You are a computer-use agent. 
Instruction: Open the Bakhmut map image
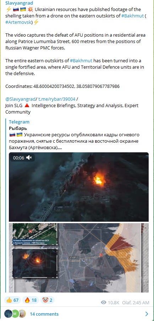[x=79, y=258]
